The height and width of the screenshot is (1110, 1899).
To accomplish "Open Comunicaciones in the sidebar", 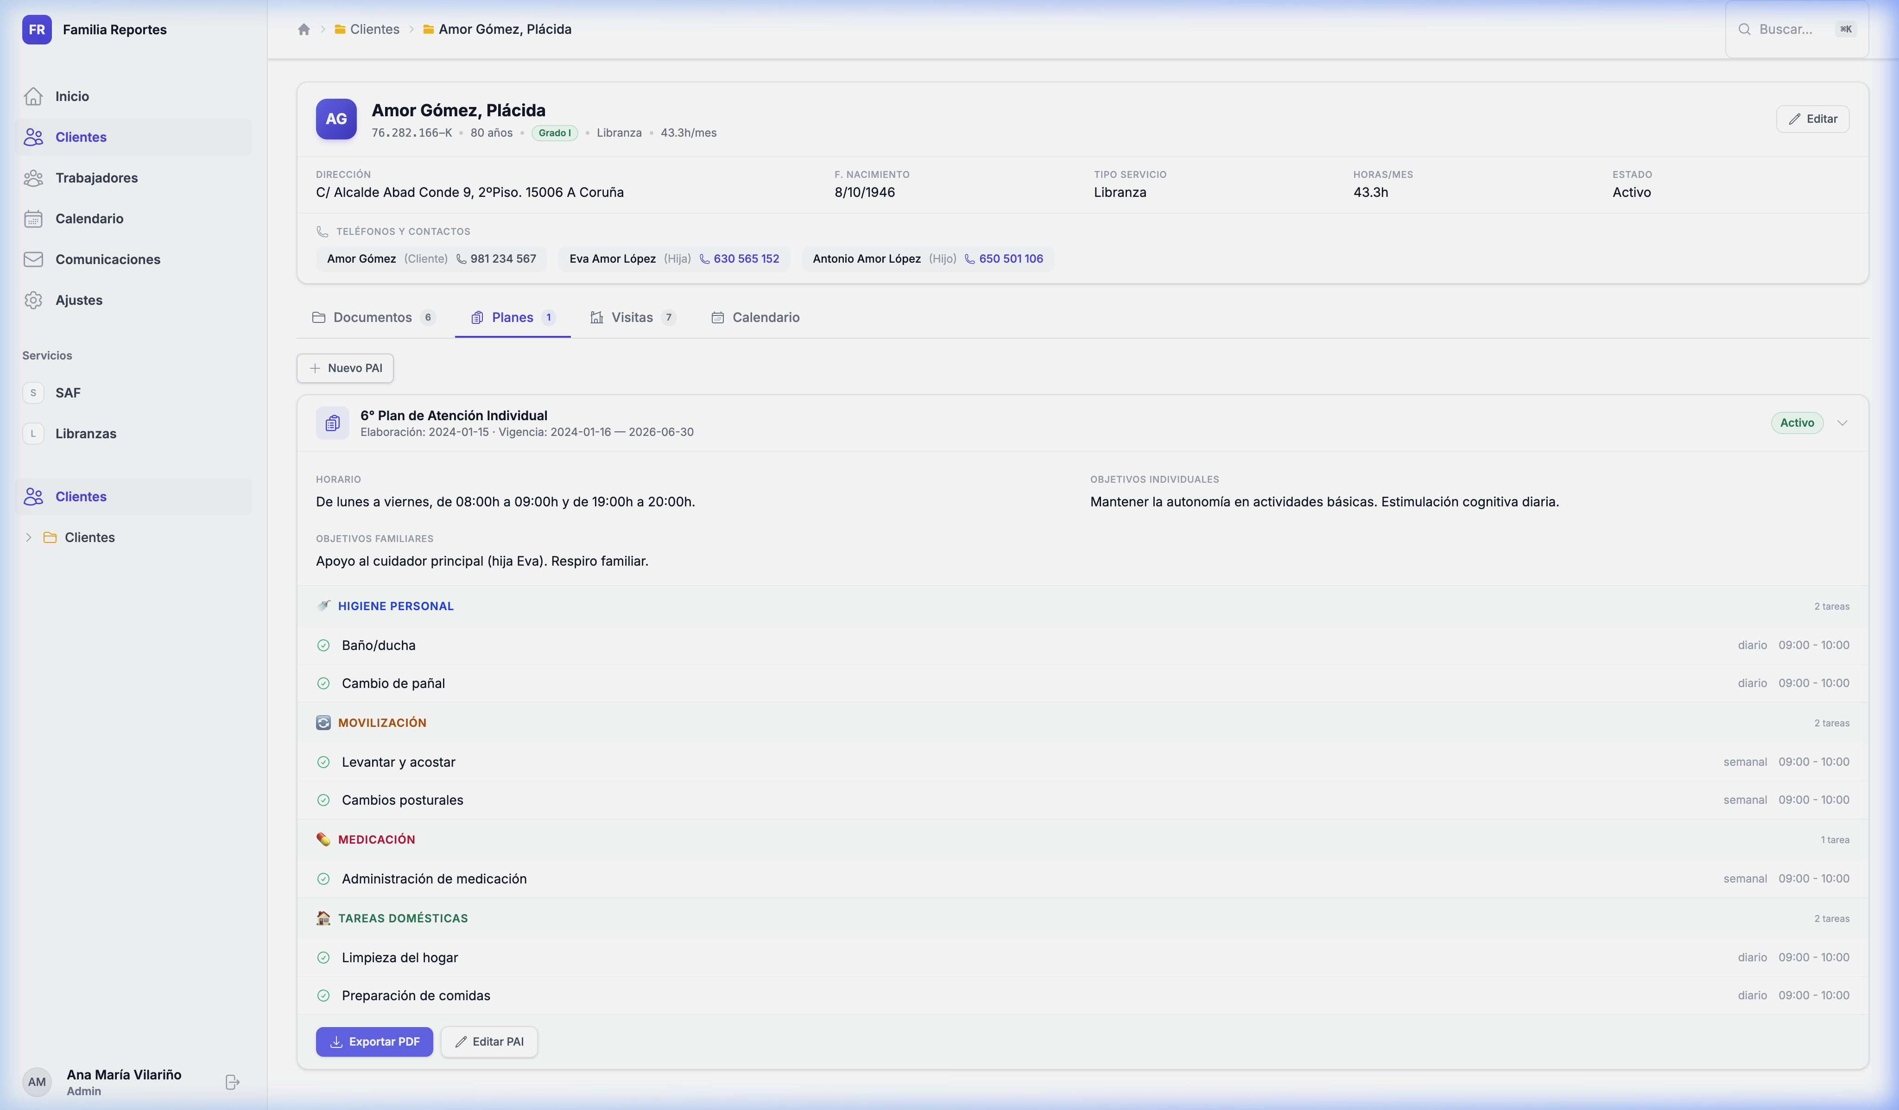I will (107, 259).
